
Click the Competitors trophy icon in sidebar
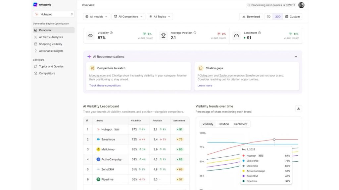36,73
